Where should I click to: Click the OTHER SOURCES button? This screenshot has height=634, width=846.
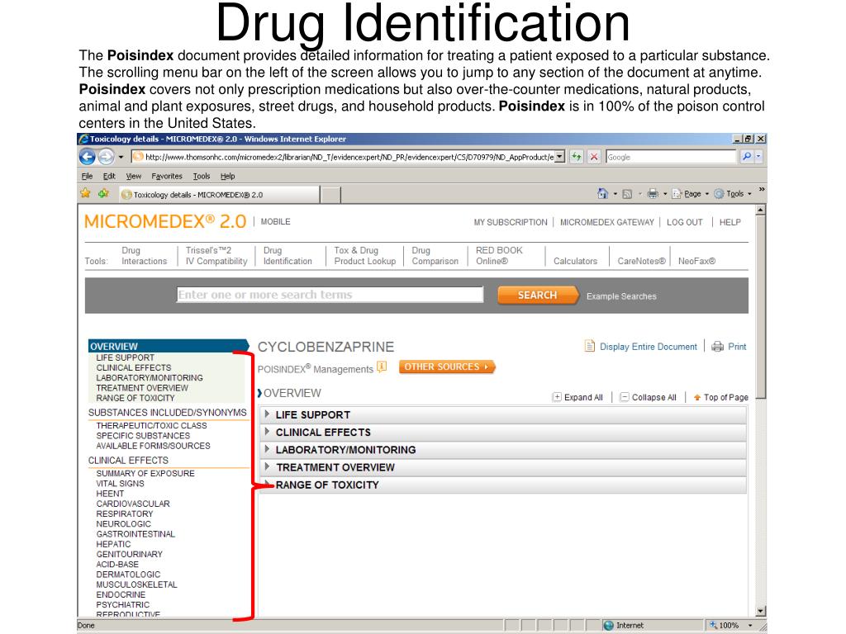pos(447,367)
